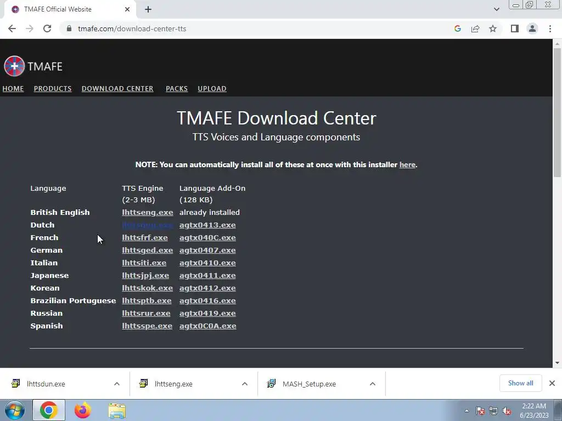The image size is (562, 421).
Task: Download agtx0412.exe Korean add-on
Action: coord(207,288)
